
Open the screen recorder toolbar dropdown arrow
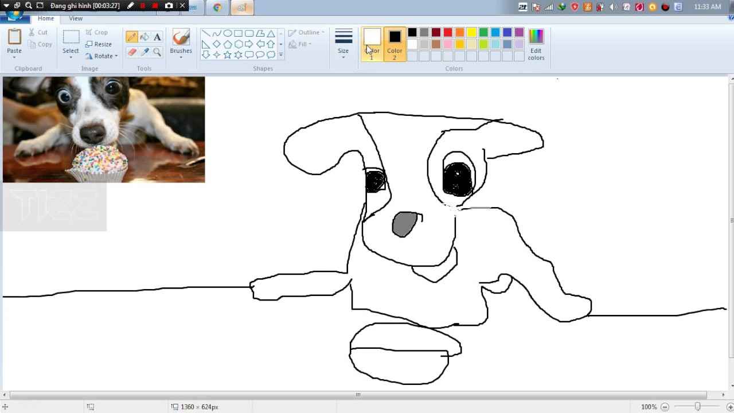[x=6, y=5]
